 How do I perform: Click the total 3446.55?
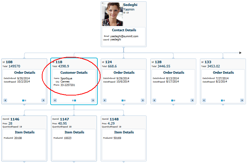164,66
